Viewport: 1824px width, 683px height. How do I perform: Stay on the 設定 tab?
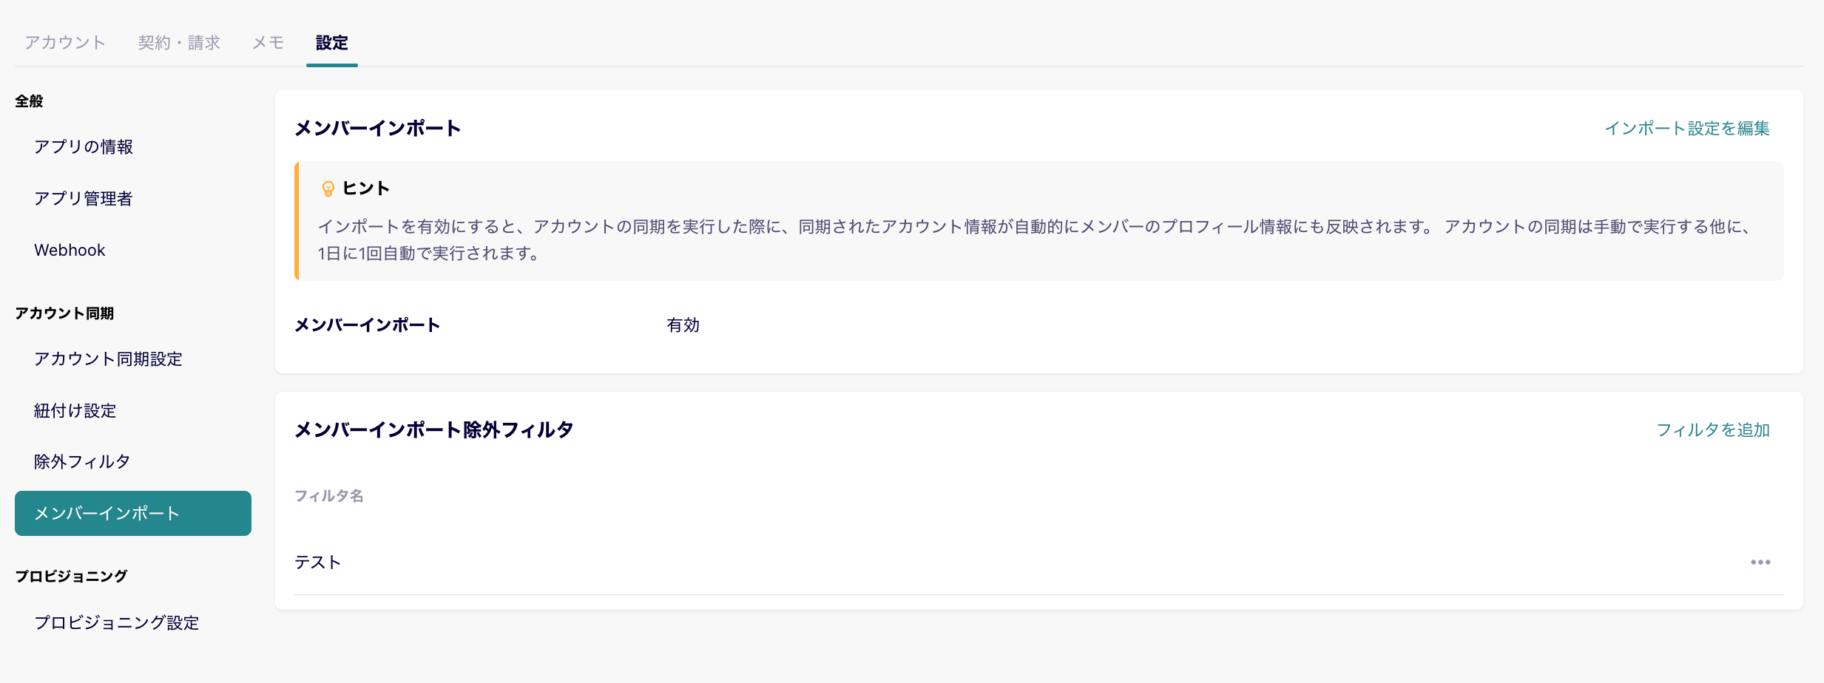[332, 42]
